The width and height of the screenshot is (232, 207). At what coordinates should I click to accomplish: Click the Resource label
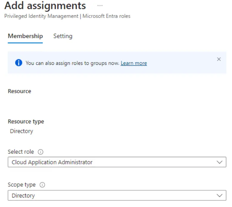click(20, 91)
